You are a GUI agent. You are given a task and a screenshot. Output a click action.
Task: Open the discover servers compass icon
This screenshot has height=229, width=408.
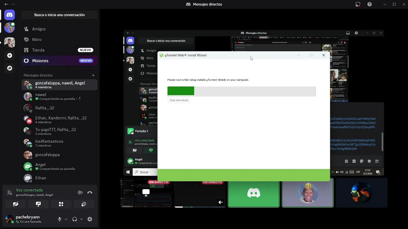point(10,68)
